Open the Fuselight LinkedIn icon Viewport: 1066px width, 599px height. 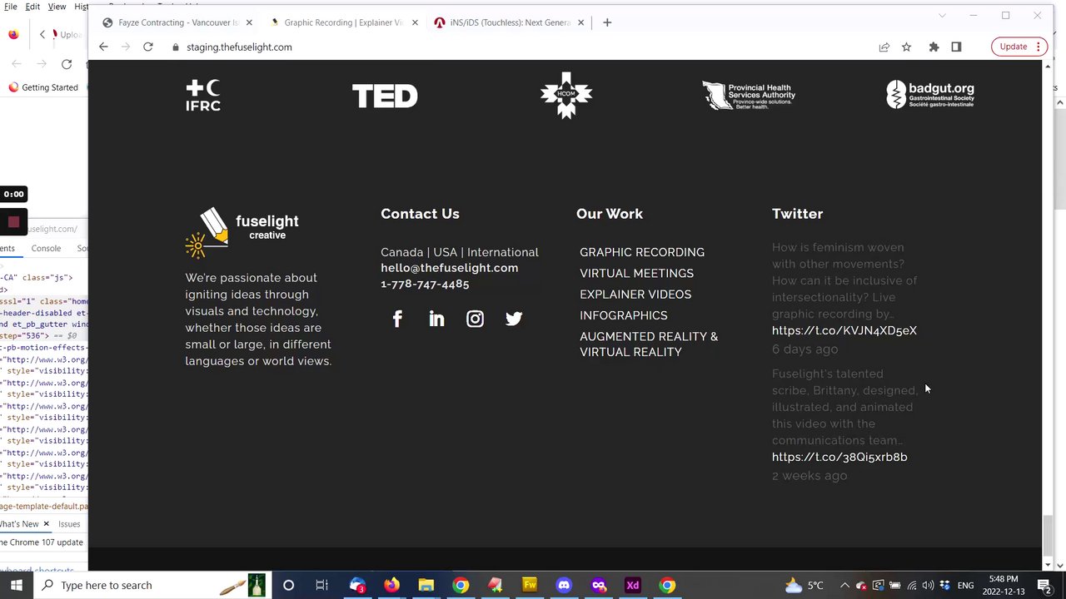[x=436, y=319]
